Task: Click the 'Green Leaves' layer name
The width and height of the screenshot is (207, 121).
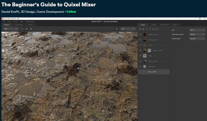Action: pyautogui.click(x=153, y=40)
